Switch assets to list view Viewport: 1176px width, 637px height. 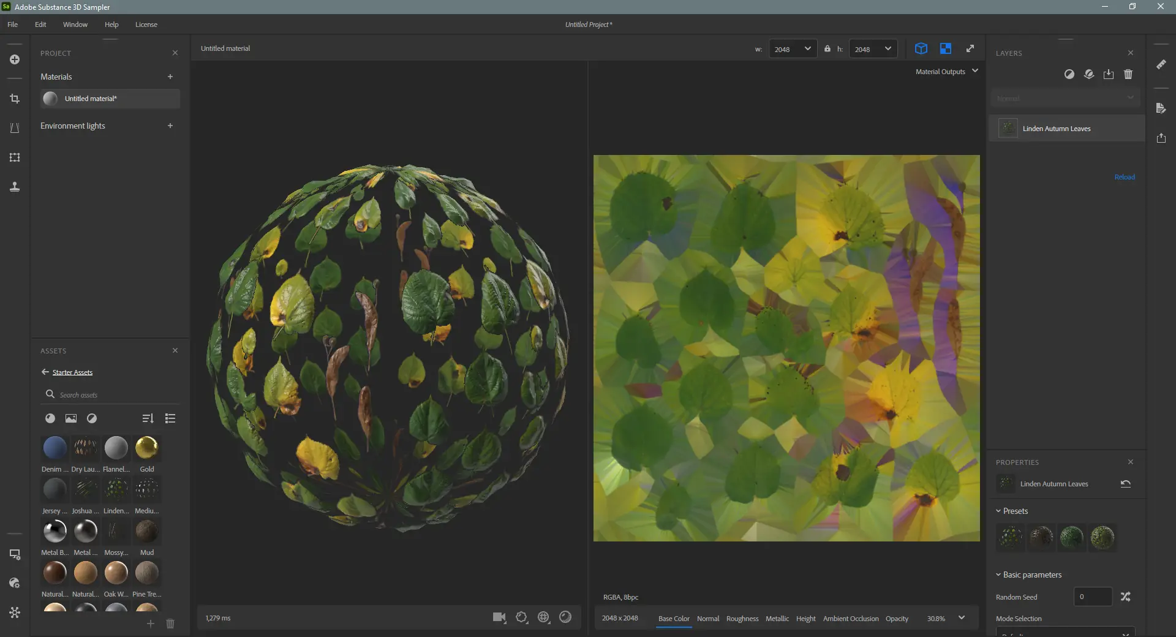pos(170,418)
